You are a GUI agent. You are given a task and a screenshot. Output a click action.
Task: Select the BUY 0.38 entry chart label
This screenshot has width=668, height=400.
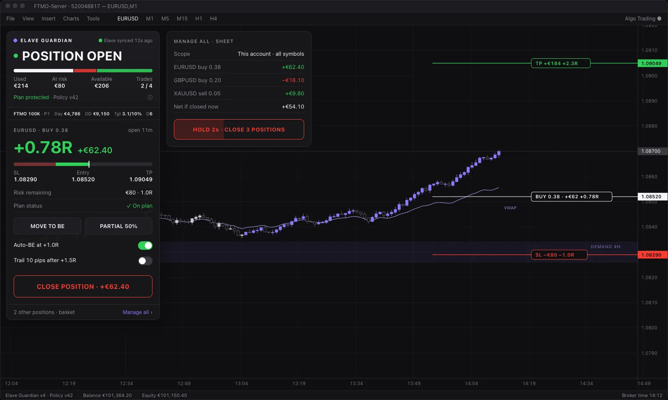[571, 197]
